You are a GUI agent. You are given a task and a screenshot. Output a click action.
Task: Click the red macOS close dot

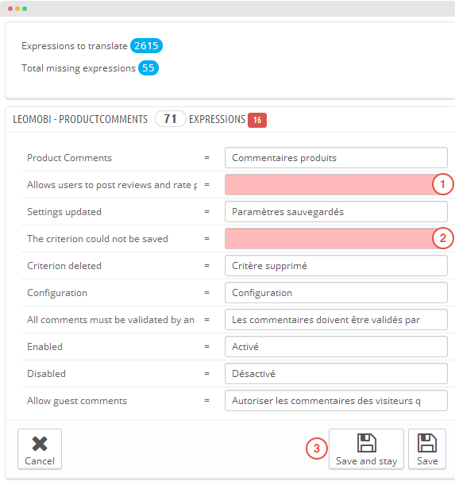click(x=10, y=9)
